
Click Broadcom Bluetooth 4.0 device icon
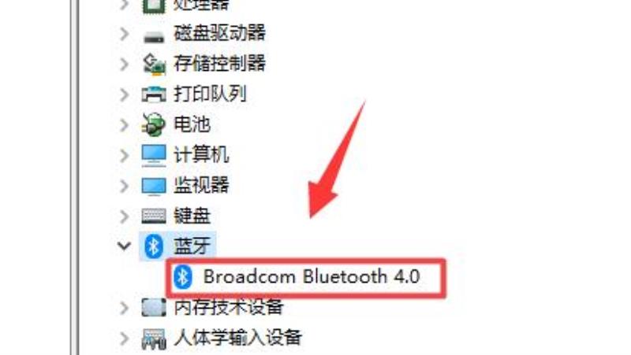pos(183,277)
